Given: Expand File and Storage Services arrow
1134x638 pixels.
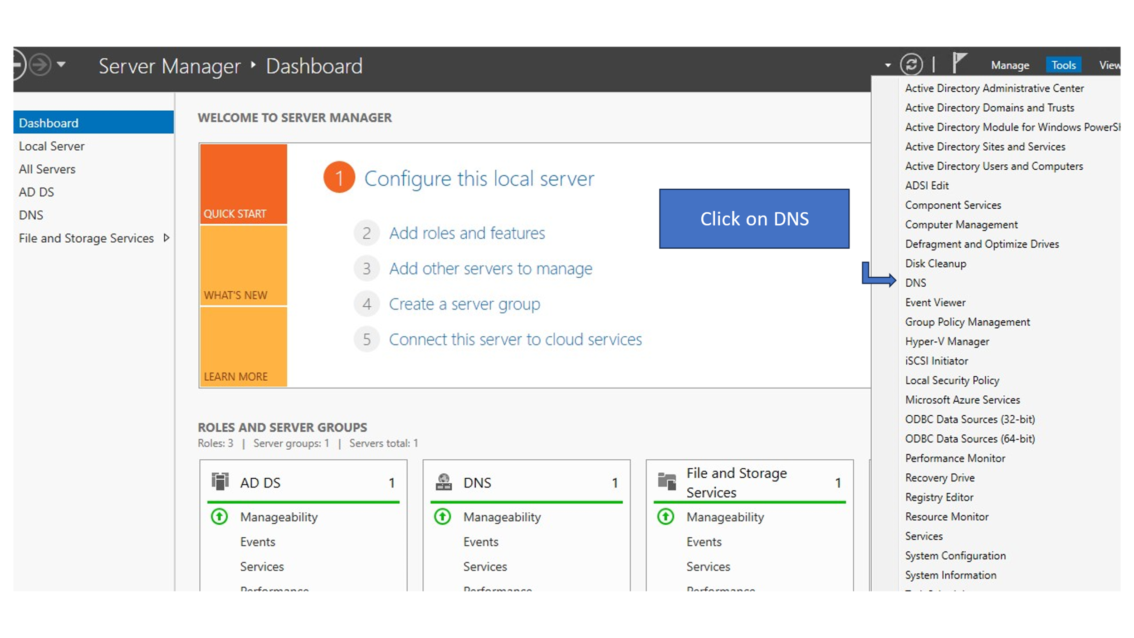Looking at the screenshot, I should (x=166, y=238).
